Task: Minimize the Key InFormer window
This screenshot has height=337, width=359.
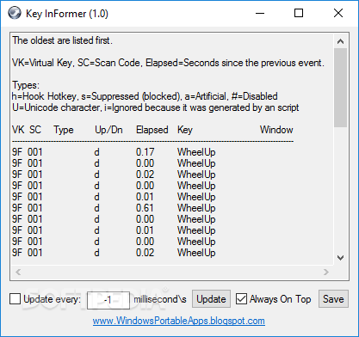Action: (260, 13)
